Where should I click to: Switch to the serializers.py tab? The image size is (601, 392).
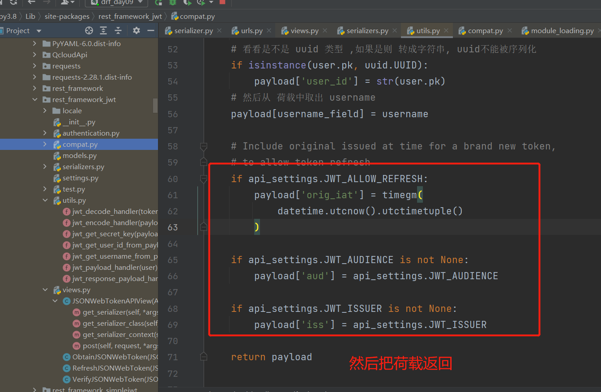pyautogui.click(x=367, y=31)
